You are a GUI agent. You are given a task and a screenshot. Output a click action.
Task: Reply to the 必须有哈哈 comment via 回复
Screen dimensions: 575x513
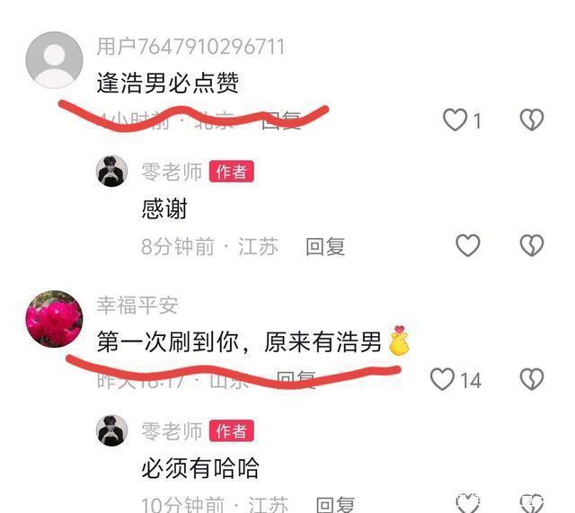(335, 505)
